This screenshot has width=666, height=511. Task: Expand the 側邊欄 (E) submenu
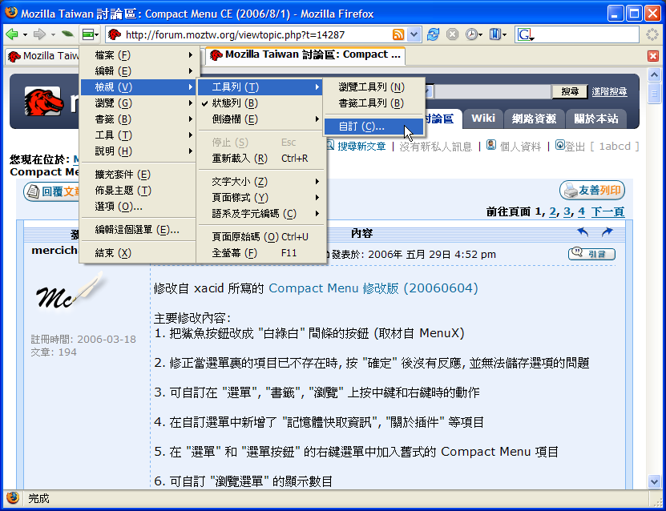(260, 119)
